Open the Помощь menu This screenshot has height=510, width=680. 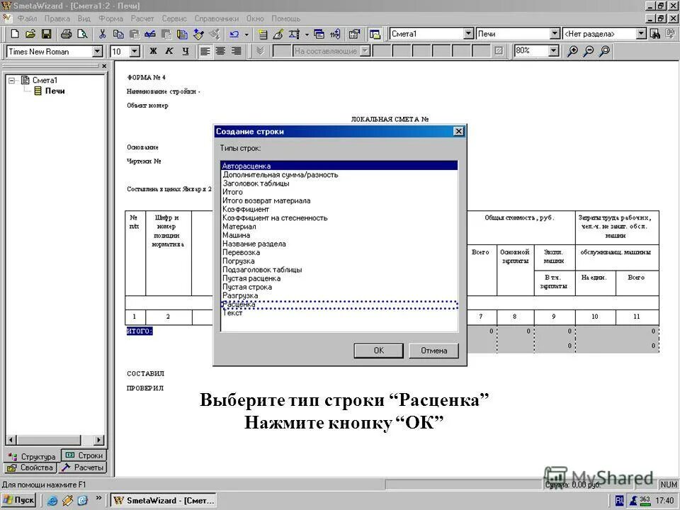285,18
